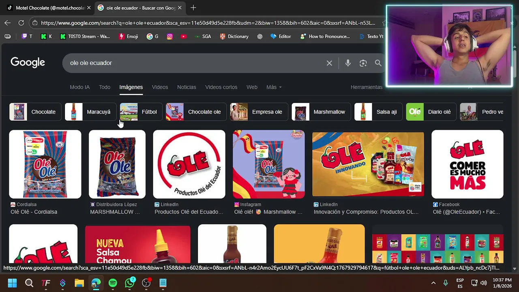Switch to Modo IA search mode

click(x=79, y=87)
